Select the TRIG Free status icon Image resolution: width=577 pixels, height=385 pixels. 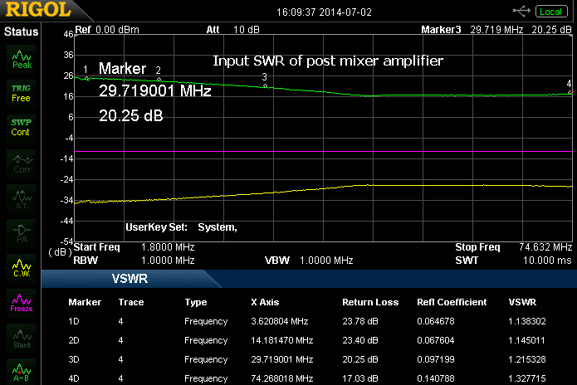22,92
